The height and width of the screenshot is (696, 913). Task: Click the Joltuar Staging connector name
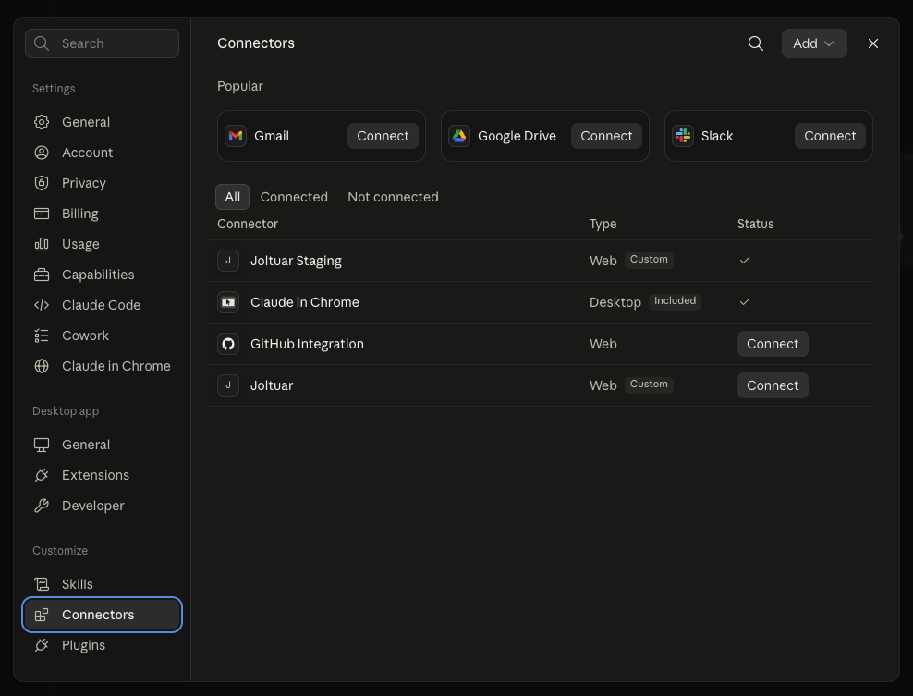coord(296,261)
